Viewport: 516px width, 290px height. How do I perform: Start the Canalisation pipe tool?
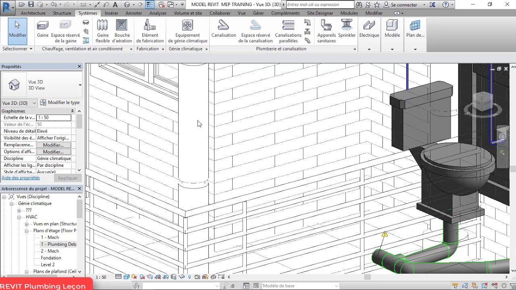(x=224, y=29)
